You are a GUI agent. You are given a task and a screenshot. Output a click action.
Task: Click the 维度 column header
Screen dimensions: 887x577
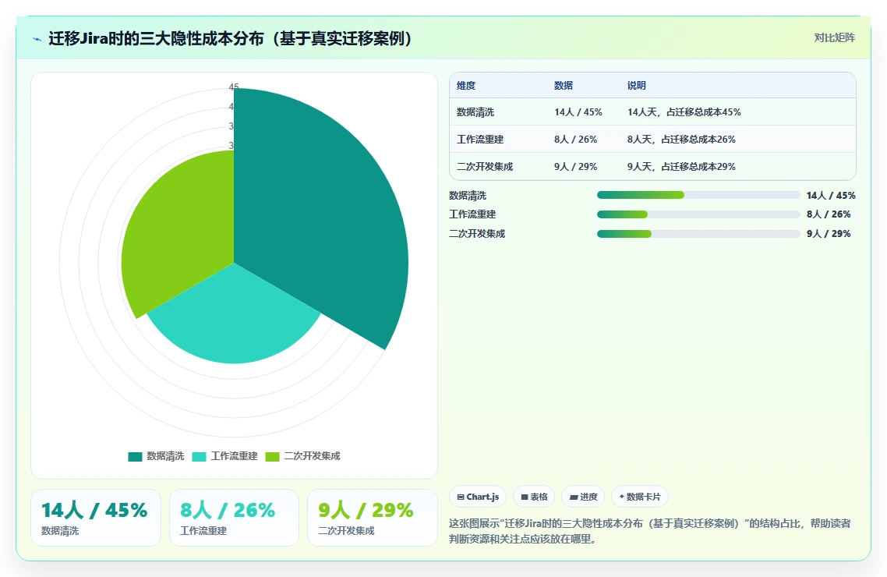[466, 86]
